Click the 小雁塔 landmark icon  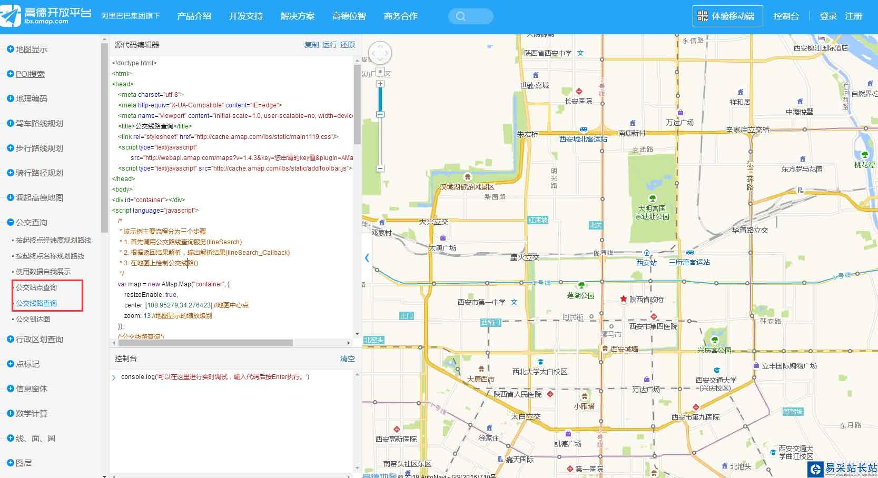pyautogui.click(x=584, y=396)
